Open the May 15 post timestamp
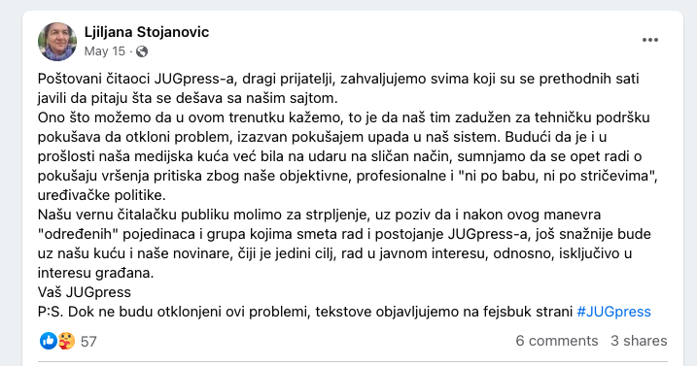697x366 pixels. [x=105, y=51]
